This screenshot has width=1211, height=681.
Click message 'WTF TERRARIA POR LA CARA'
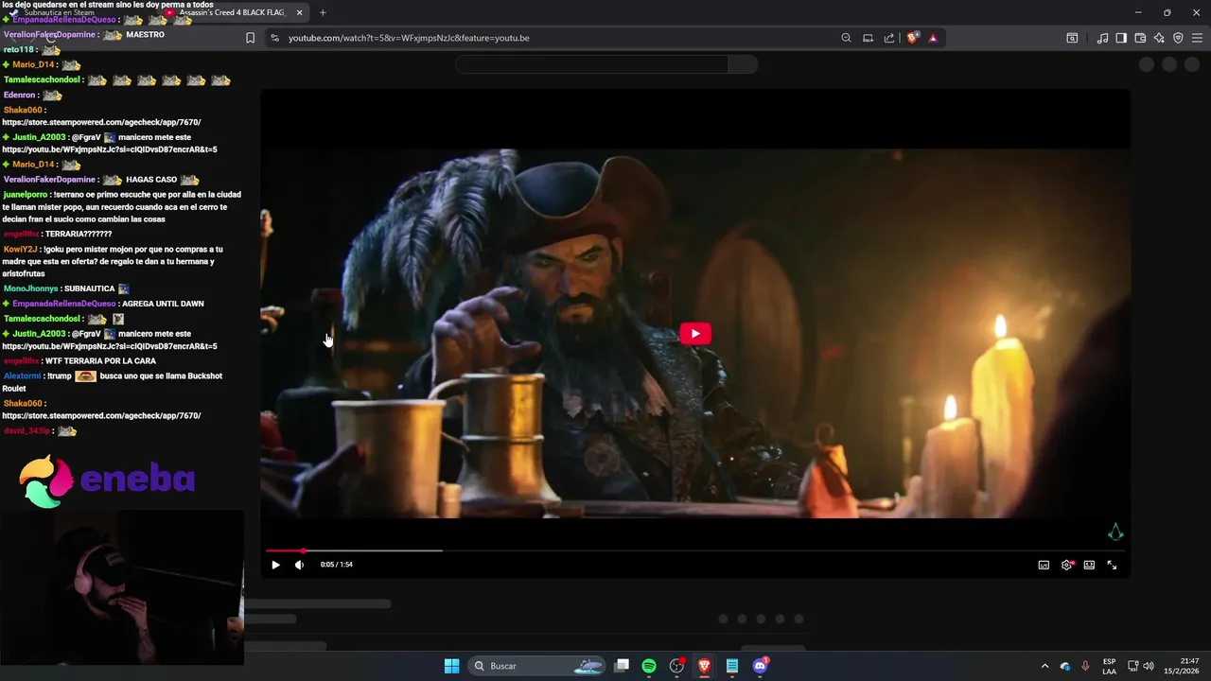click(x=100, y=361)
